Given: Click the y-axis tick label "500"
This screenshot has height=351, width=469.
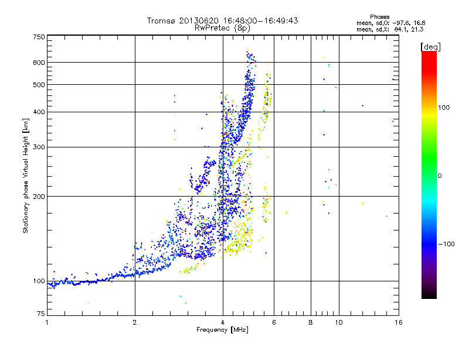Looking at the screenshot, I should (x=39, y=85).
